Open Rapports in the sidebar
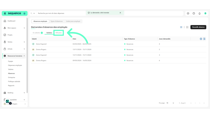Viewport: 210px width, 118px height. [x=11, y=85]
